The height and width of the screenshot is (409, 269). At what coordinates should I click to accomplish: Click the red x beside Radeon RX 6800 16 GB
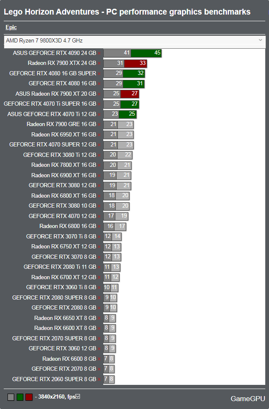coord(99,227)
